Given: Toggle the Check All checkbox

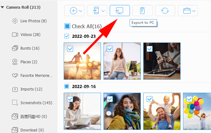Looking at the screenshot, I should [67, 26].
